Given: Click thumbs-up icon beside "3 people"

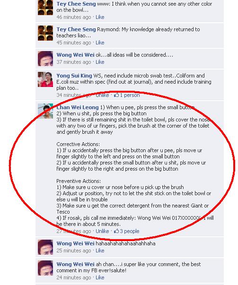Looking at the screenshot, I should (116, 231).
